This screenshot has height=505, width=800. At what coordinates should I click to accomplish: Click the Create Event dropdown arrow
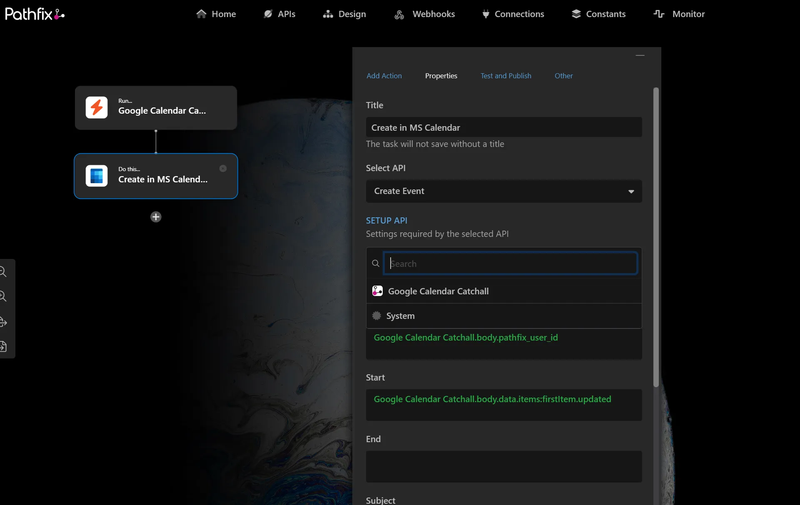click(631, 192)
